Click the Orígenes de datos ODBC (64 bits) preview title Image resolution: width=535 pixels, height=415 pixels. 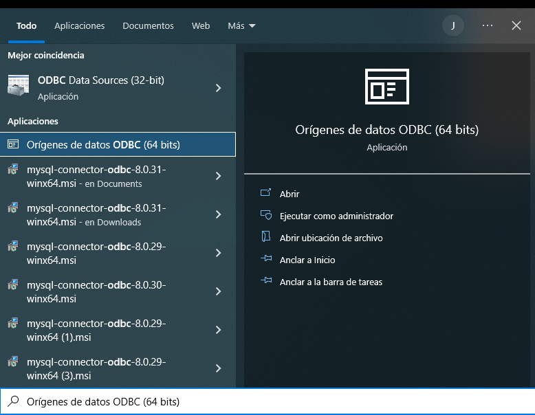tap(387, 130)
